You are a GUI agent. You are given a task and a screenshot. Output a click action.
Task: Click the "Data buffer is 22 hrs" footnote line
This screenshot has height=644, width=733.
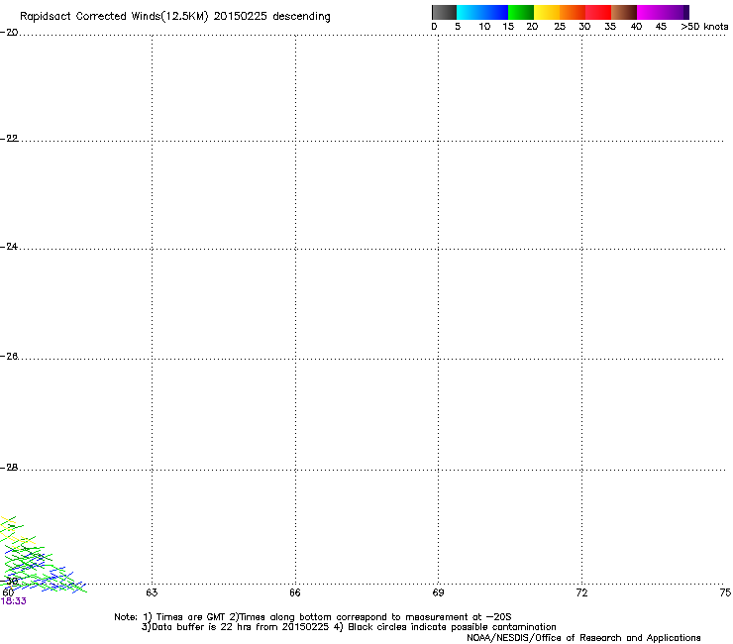(x=349, y=627)
